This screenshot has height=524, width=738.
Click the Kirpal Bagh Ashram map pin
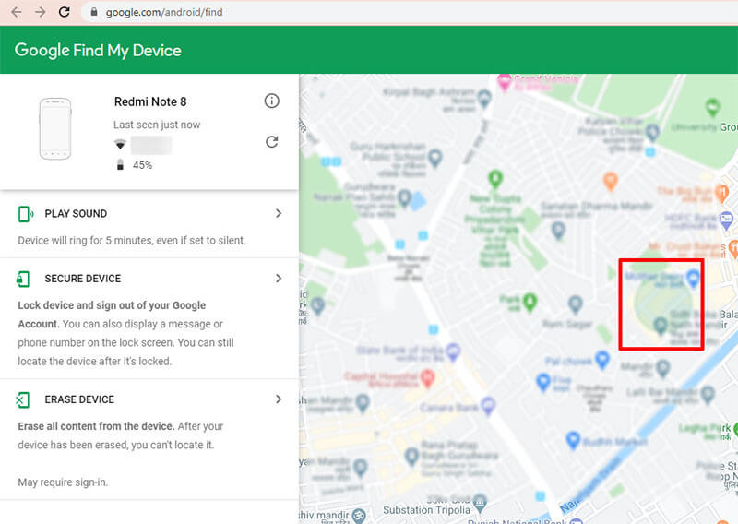[x=484, y=98]
